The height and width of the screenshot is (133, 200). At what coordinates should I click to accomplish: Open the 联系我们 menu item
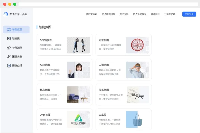155,14
